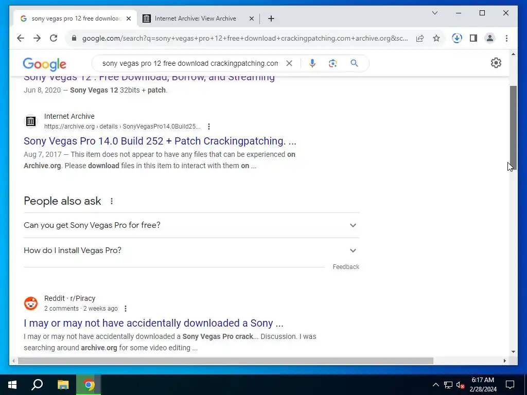Open Chrome downloads indicator
Viewport: 527px width, 395px height.
pos(457,38)
